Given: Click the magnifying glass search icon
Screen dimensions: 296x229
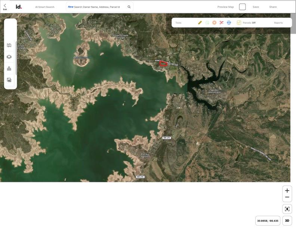Looking at the screenshot, I should point(129,7).
